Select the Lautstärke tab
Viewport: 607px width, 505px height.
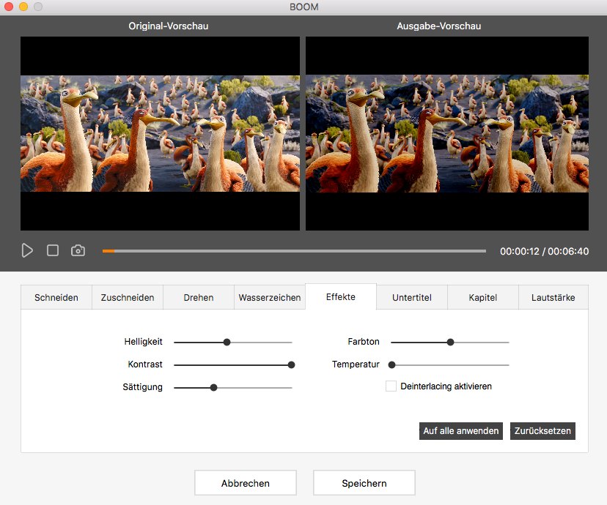pos(553,297)
